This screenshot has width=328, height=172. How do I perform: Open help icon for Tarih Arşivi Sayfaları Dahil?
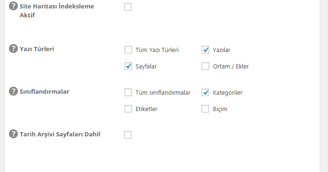point(13,134)
